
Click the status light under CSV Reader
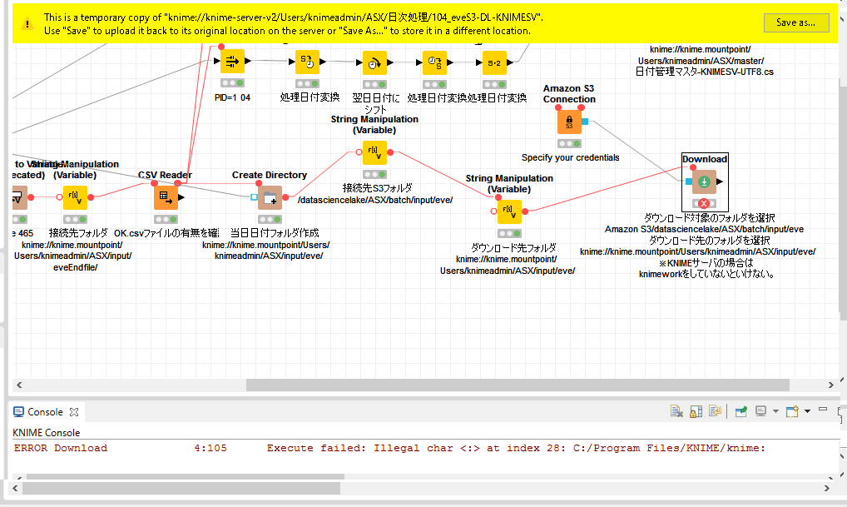[x=166, y=220]
